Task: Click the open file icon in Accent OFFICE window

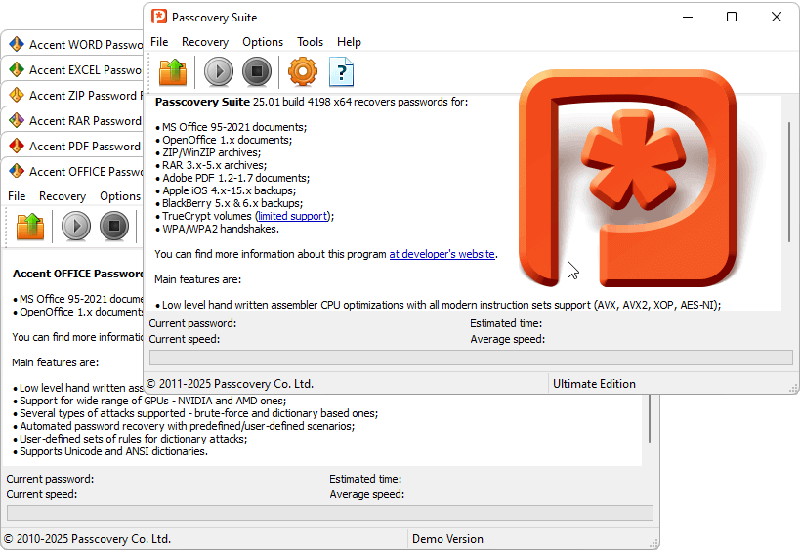Action: 30,226
